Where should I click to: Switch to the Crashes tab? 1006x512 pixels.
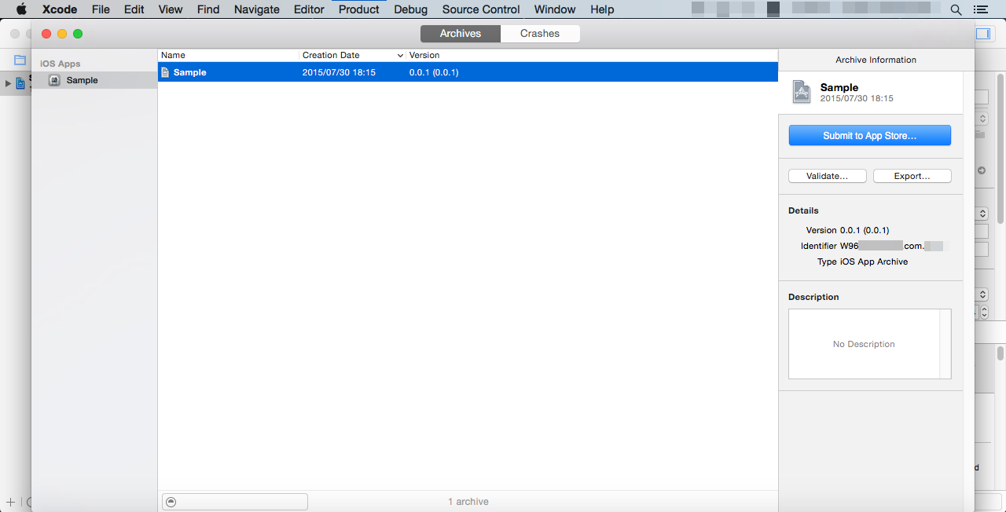pyautogui.click(x=540, y=34)
